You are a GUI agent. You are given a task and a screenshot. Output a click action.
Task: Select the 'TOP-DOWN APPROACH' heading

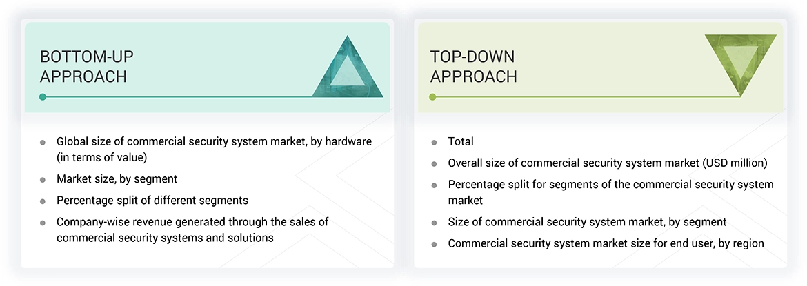click(473, 66)
